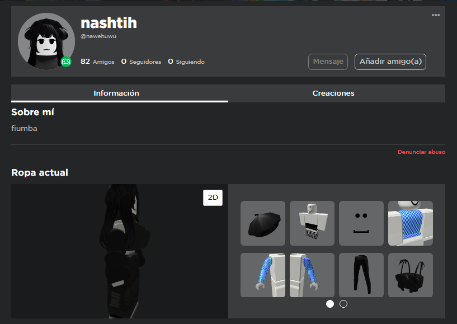Open the blue checkered torso item
Image resolution: width=457 pixels, height=324 pixels.
[x=411, y=223]
